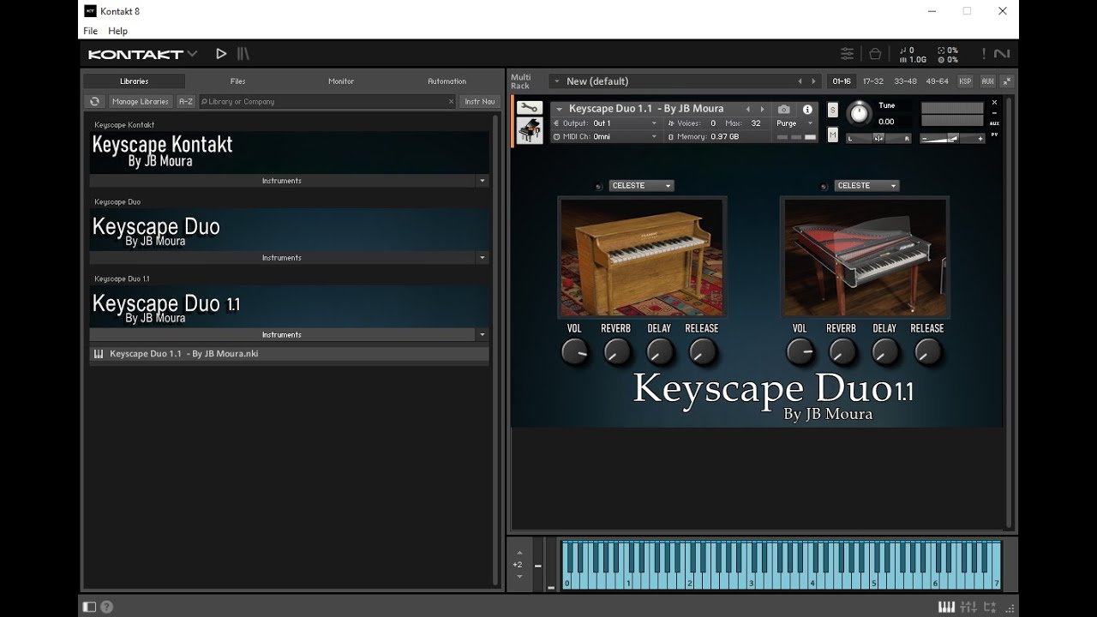Open the help question mark icon

pos(106,607)
